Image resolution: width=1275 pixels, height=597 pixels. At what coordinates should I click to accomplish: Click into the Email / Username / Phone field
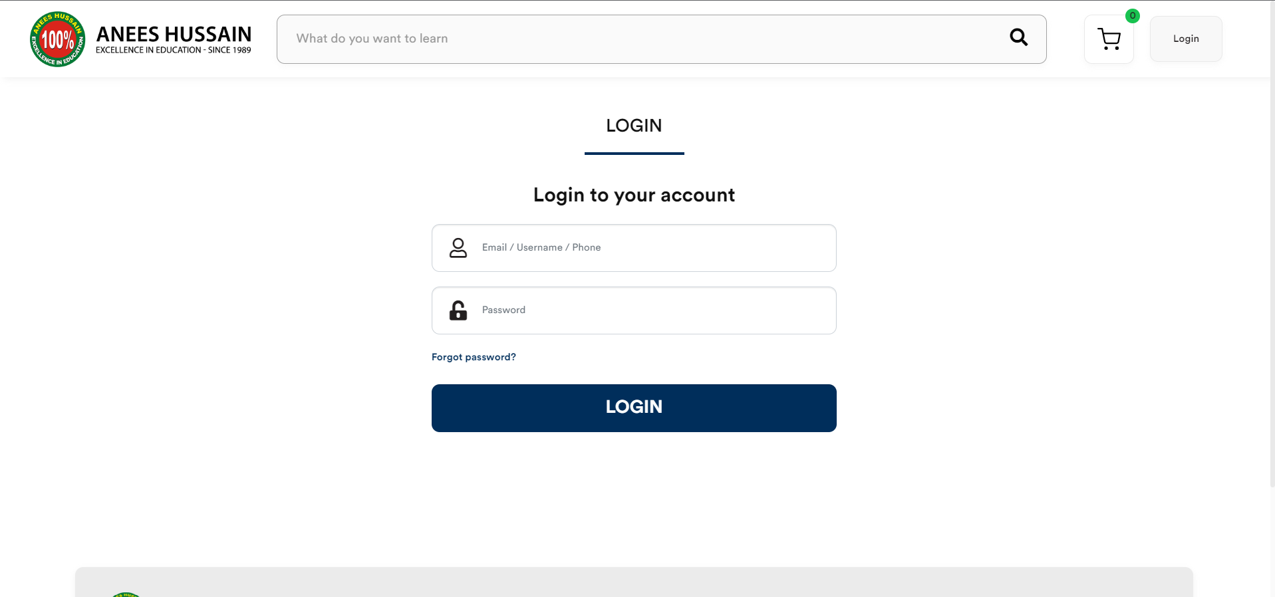[x=652, y=248]
